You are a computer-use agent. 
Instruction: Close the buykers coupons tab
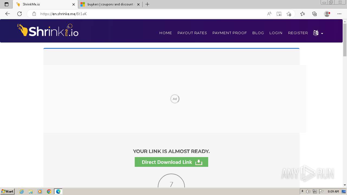pyautogui.click(x=138, y=4)
